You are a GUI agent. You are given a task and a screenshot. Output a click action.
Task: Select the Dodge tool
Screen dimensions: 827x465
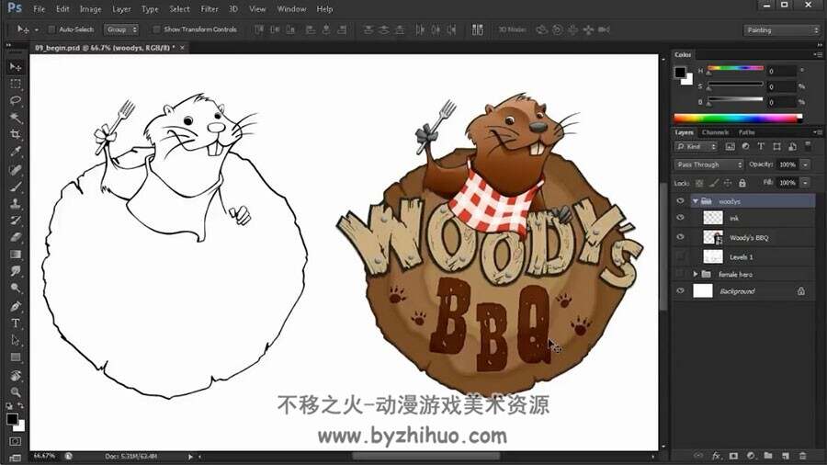coord(16,289)
